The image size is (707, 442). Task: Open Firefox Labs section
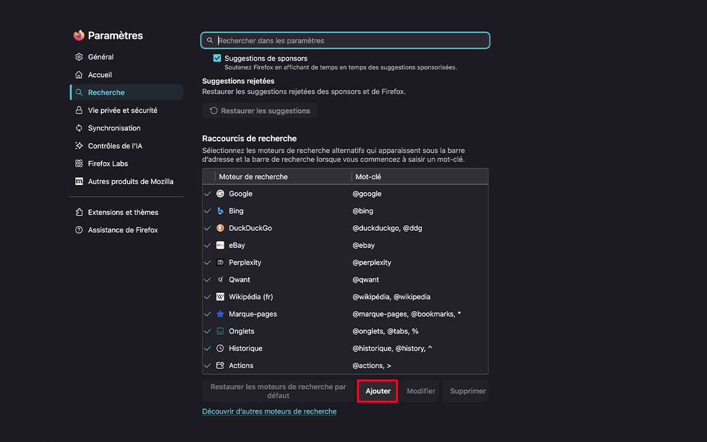coord(127,163)
